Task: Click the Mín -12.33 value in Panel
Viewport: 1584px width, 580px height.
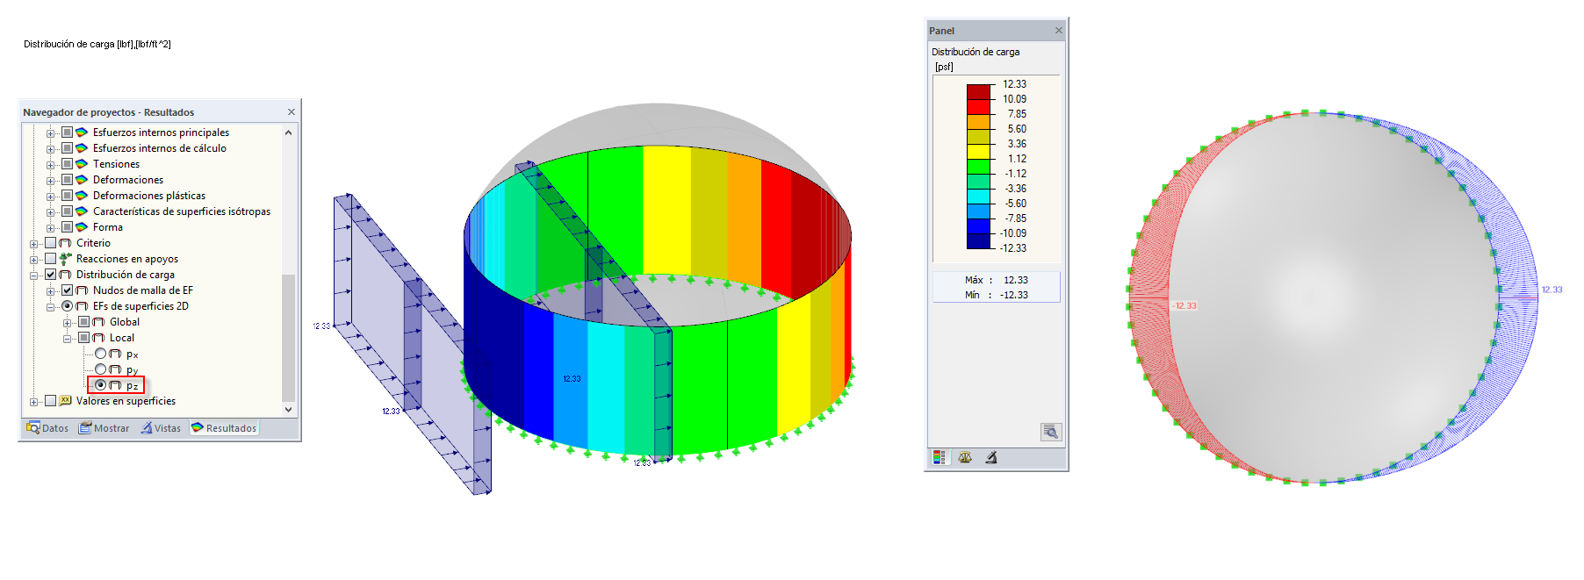Action: pos(1014,295)
